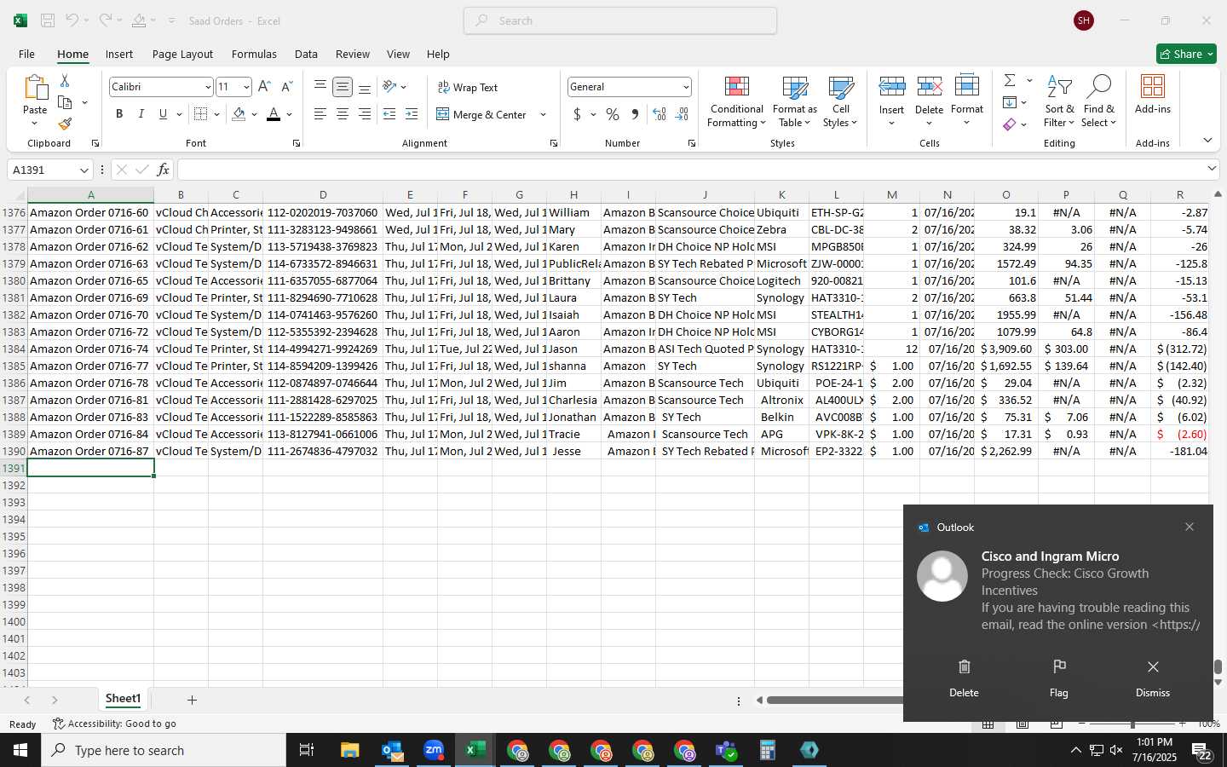Expand the Name Box dropdown

point(84,170)
